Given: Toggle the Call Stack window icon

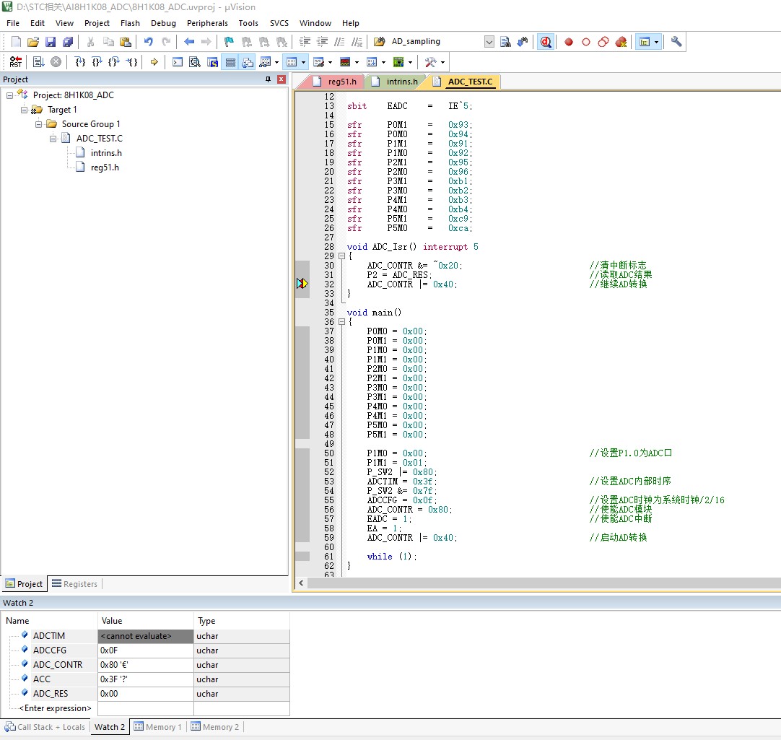Looking at the screenshot, I should click(x=248, y=62).
